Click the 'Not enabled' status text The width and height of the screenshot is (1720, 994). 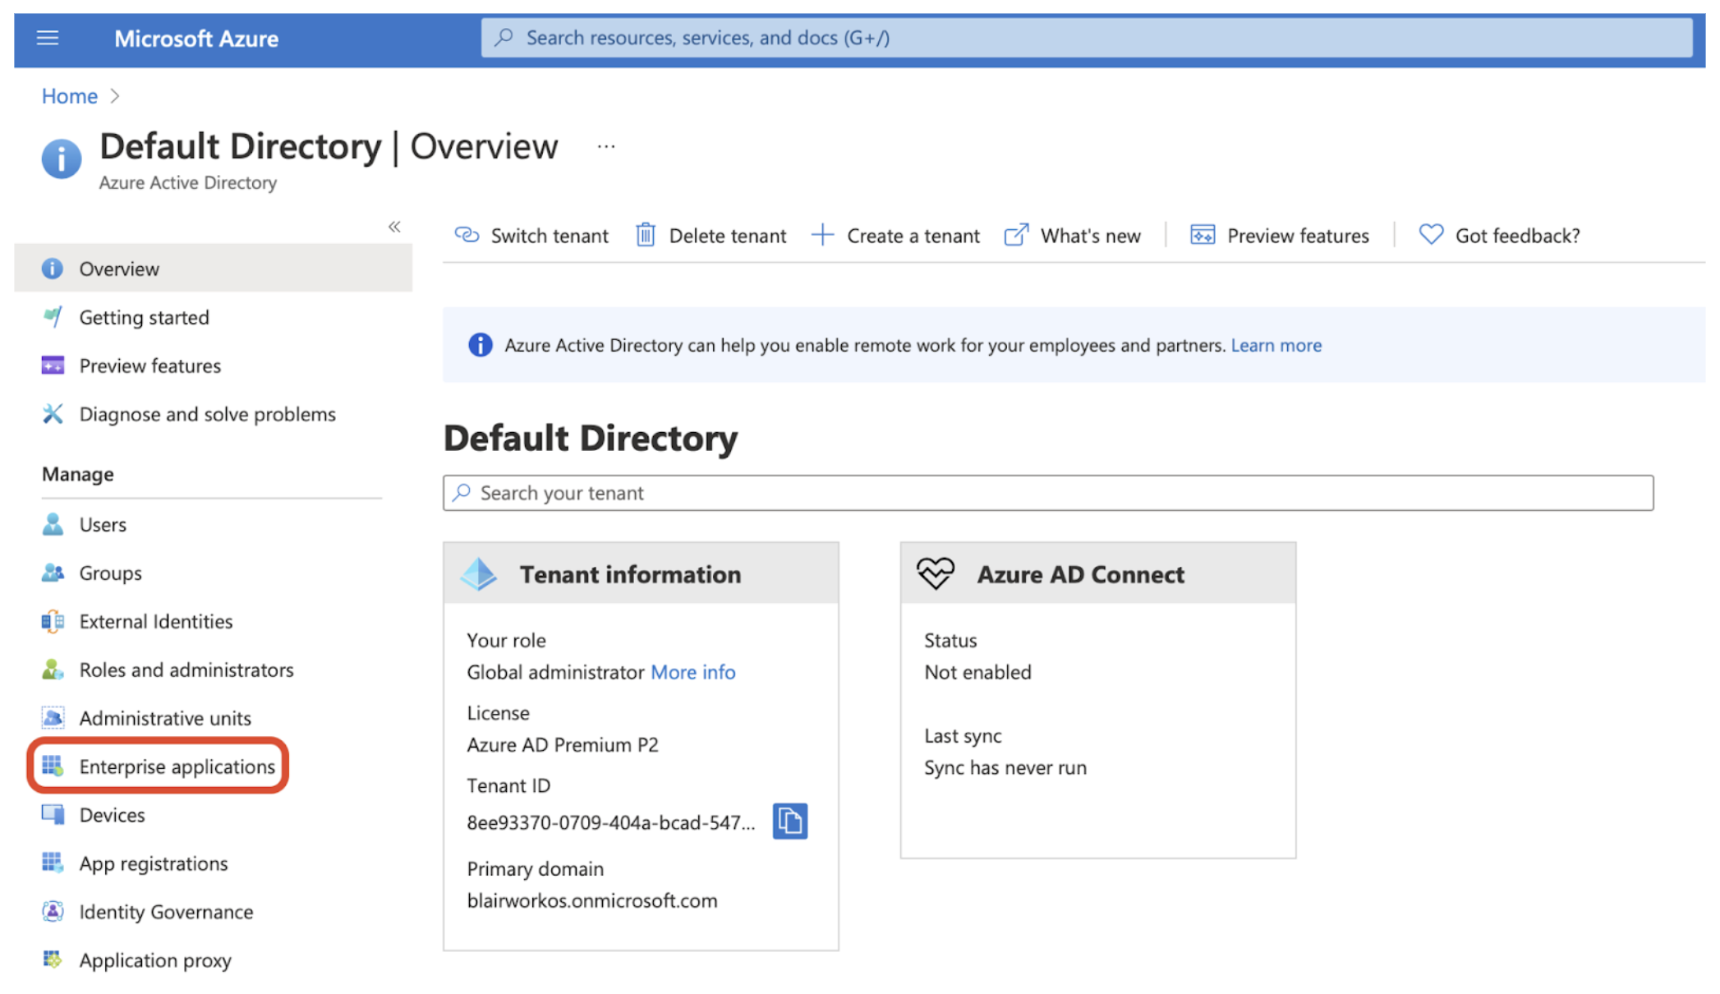[977, 672]
